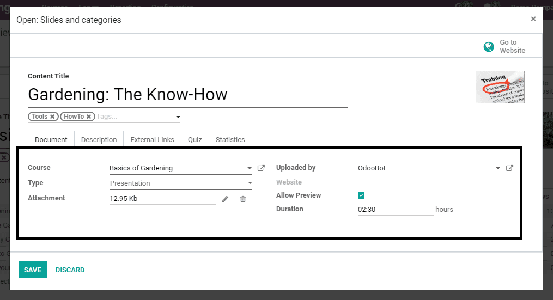Screen dimensions: 553x300
Task: Remove the Tools tag
Action: 52,117
